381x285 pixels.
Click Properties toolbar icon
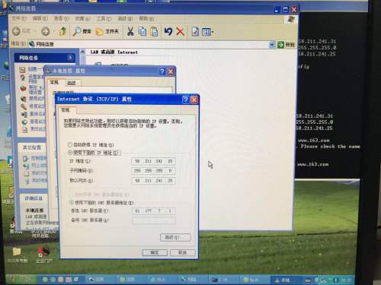[195, 32]
